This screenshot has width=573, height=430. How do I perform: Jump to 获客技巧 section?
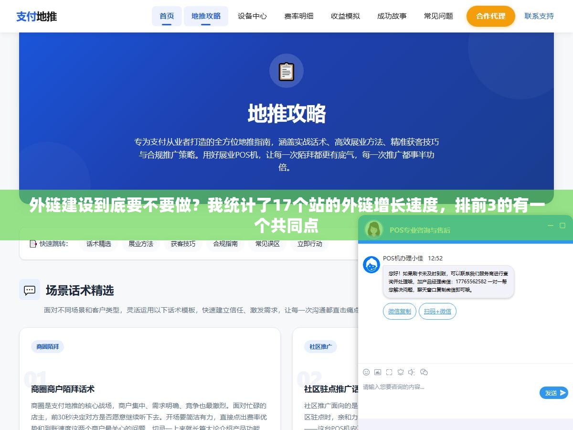183,244
